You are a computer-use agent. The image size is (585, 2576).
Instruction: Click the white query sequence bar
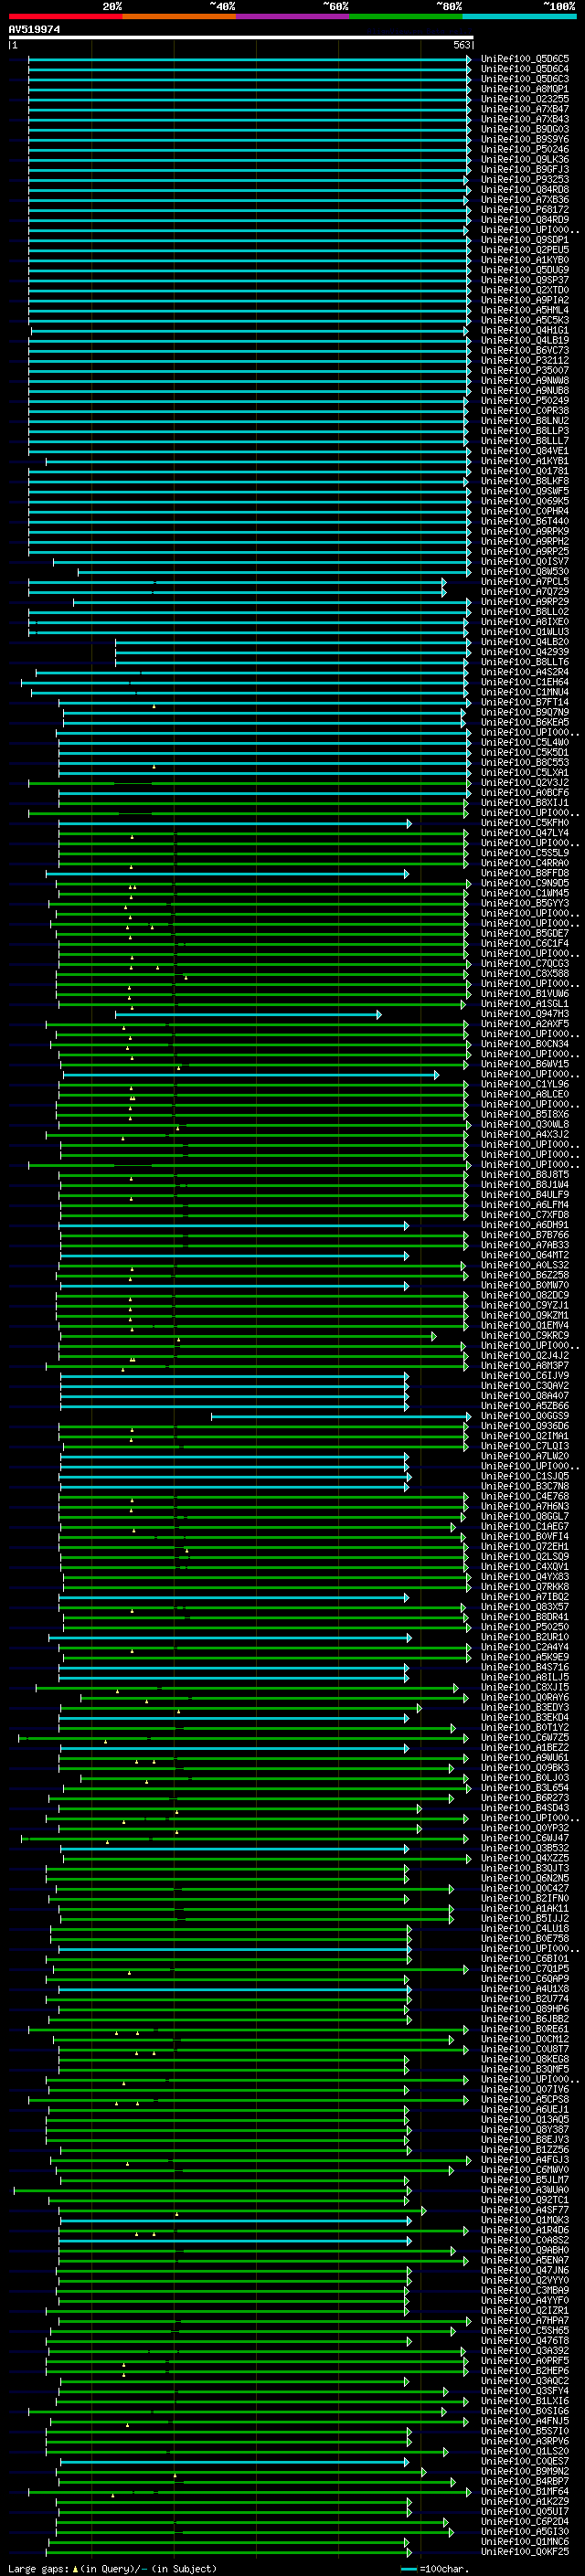click(241, 37)
